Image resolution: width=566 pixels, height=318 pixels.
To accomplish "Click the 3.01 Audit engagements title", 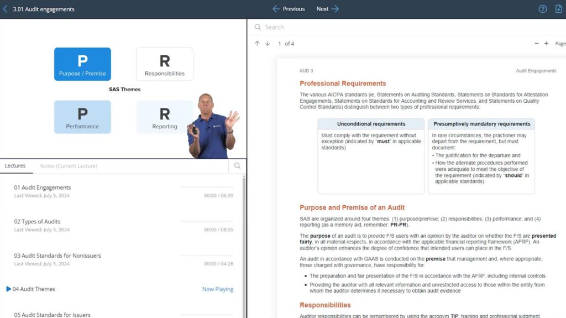I will coord(44,9).
